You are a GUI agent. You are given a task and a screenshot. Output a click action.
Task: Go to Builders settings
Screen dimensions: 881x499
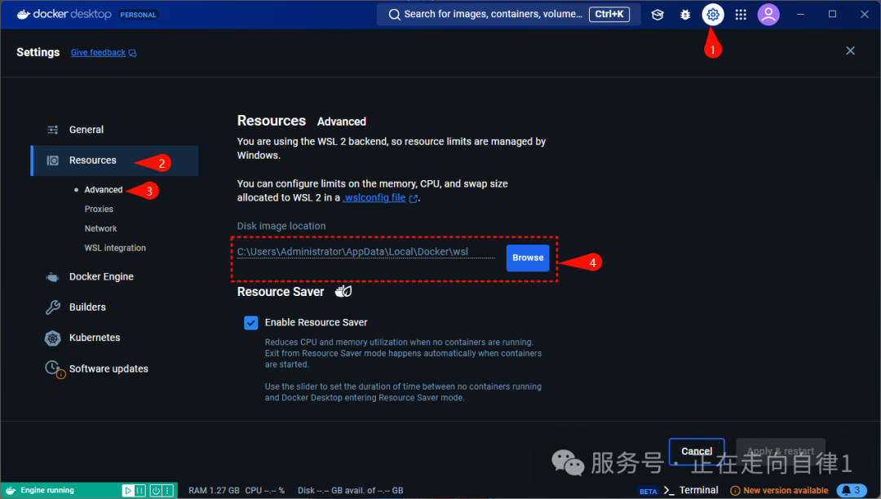(x=115, y=307)
